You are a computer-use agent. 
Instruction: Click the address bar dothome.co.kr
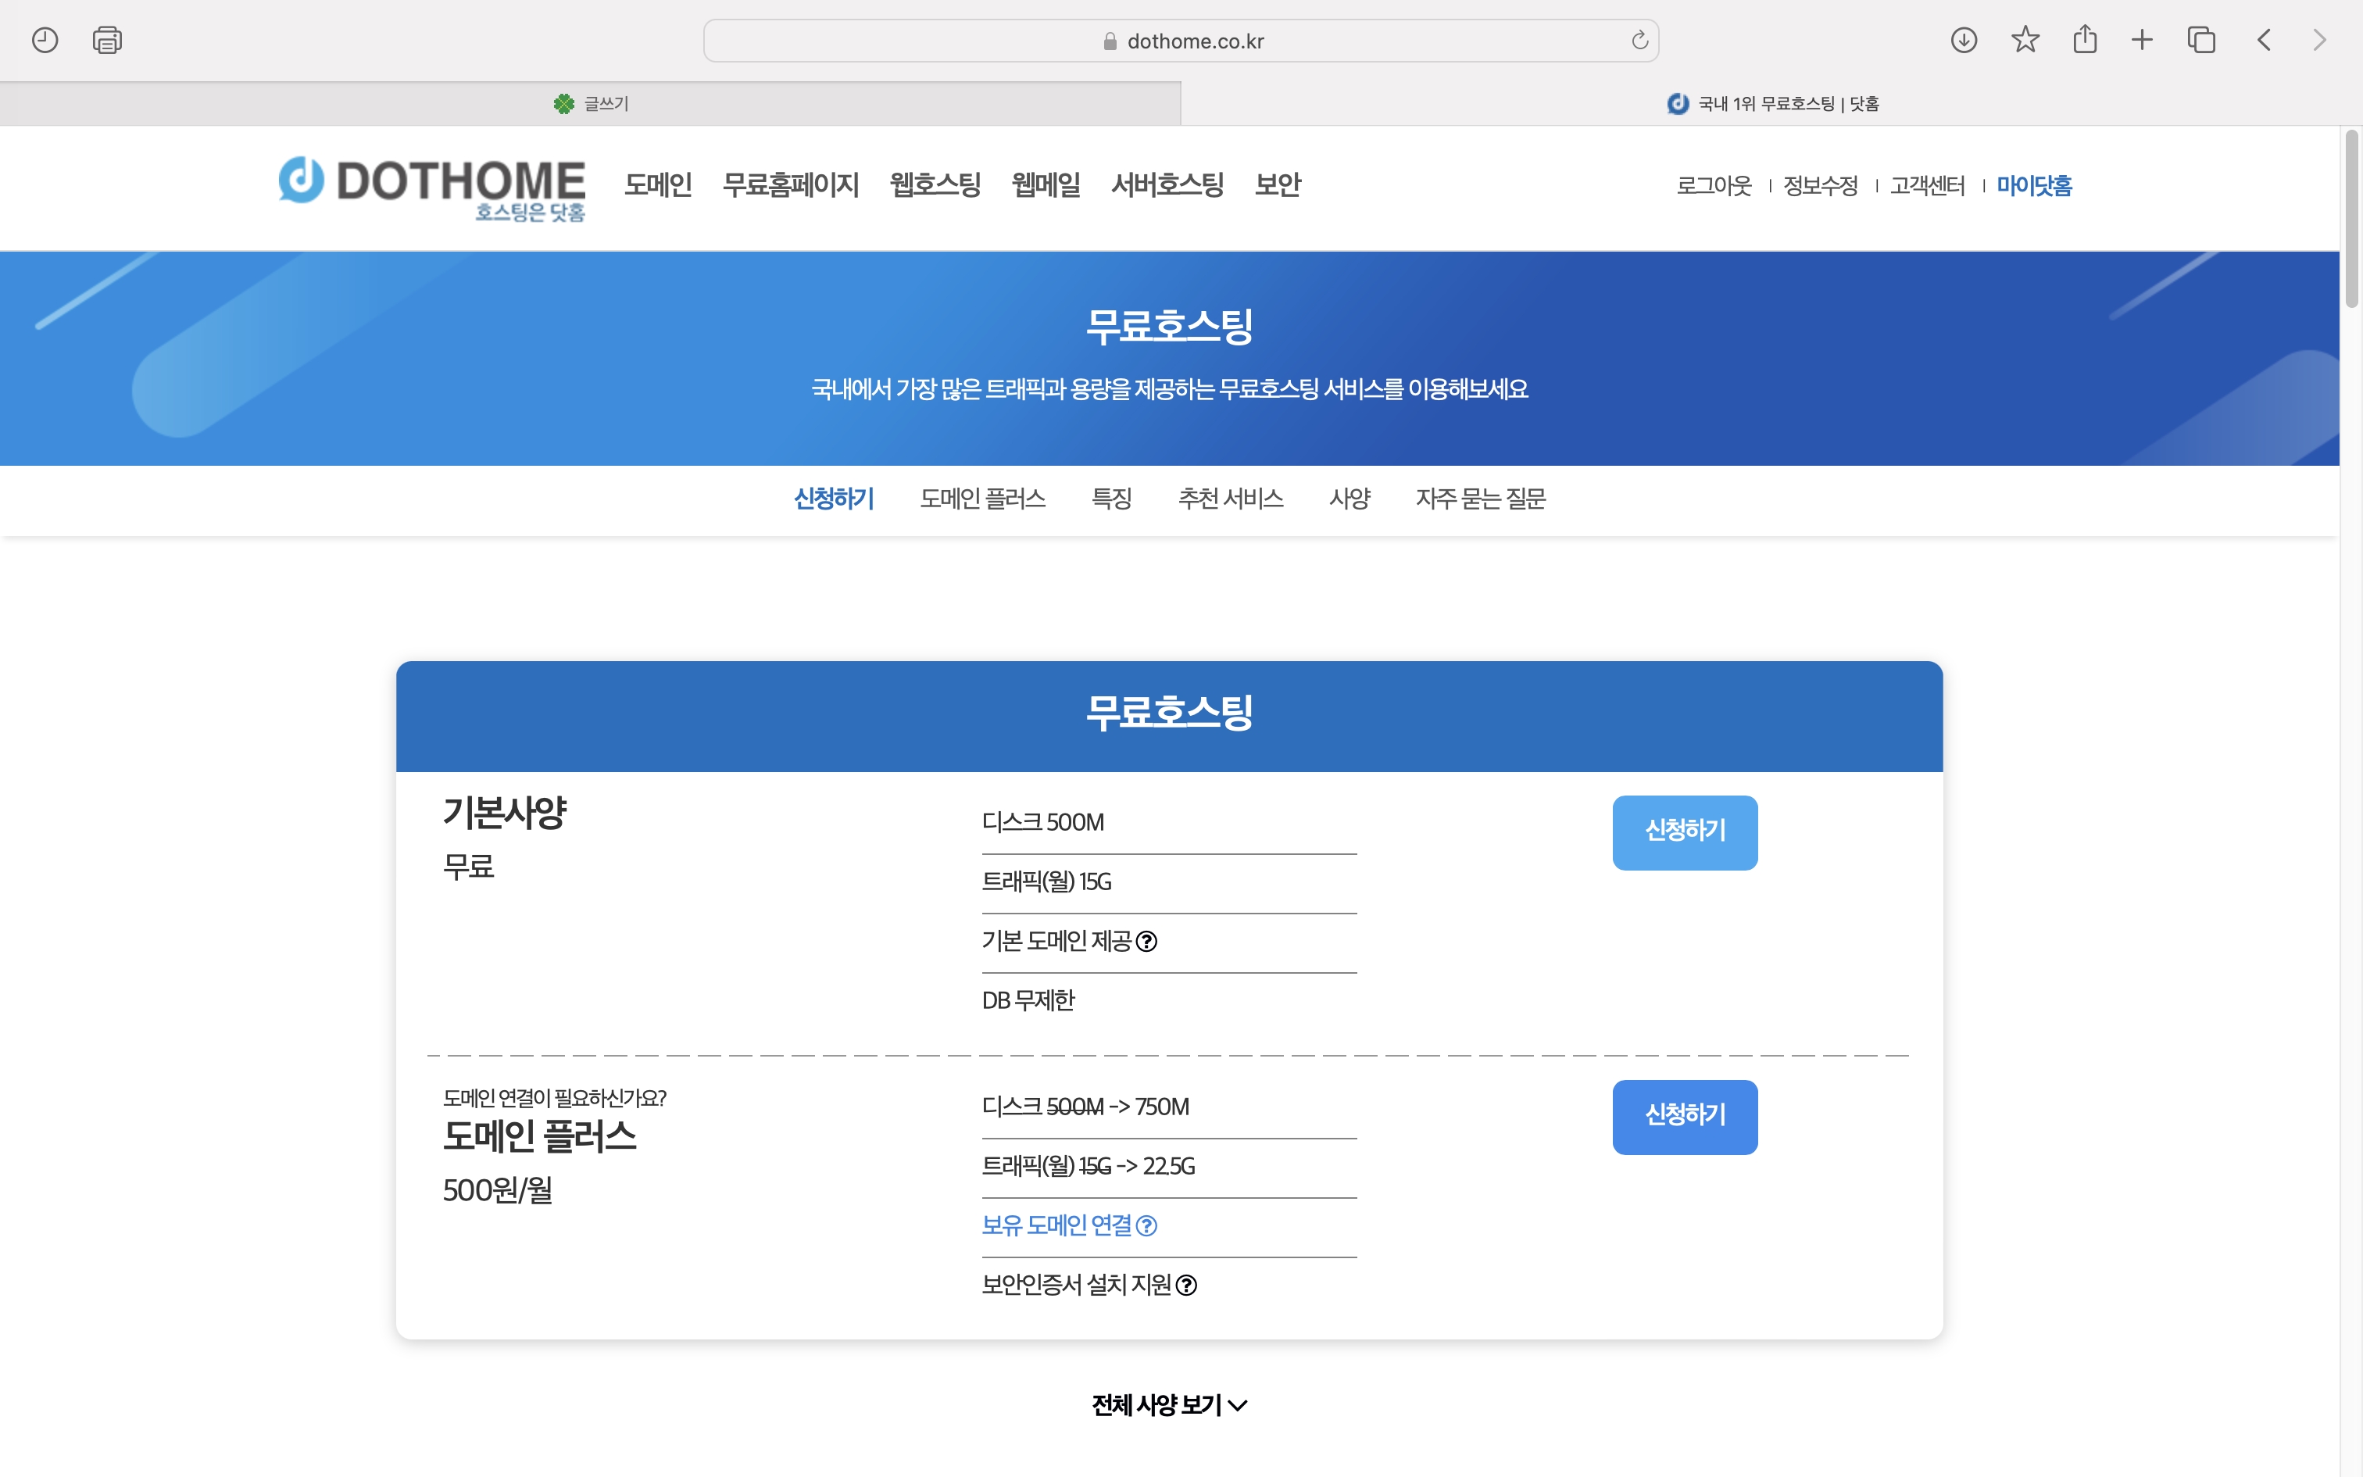pyautogui.click(x=1181, y=41)
